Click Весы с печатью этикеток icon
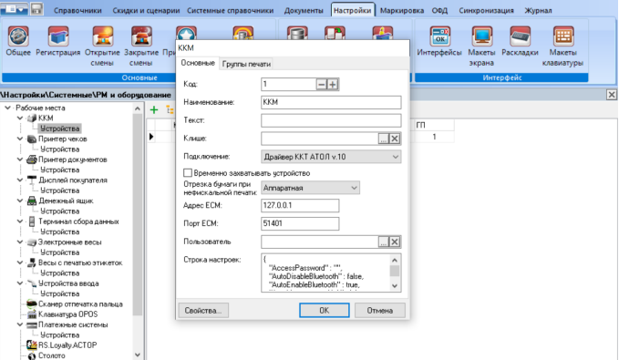Screen dimensions: 619x360 pos(32,262)
